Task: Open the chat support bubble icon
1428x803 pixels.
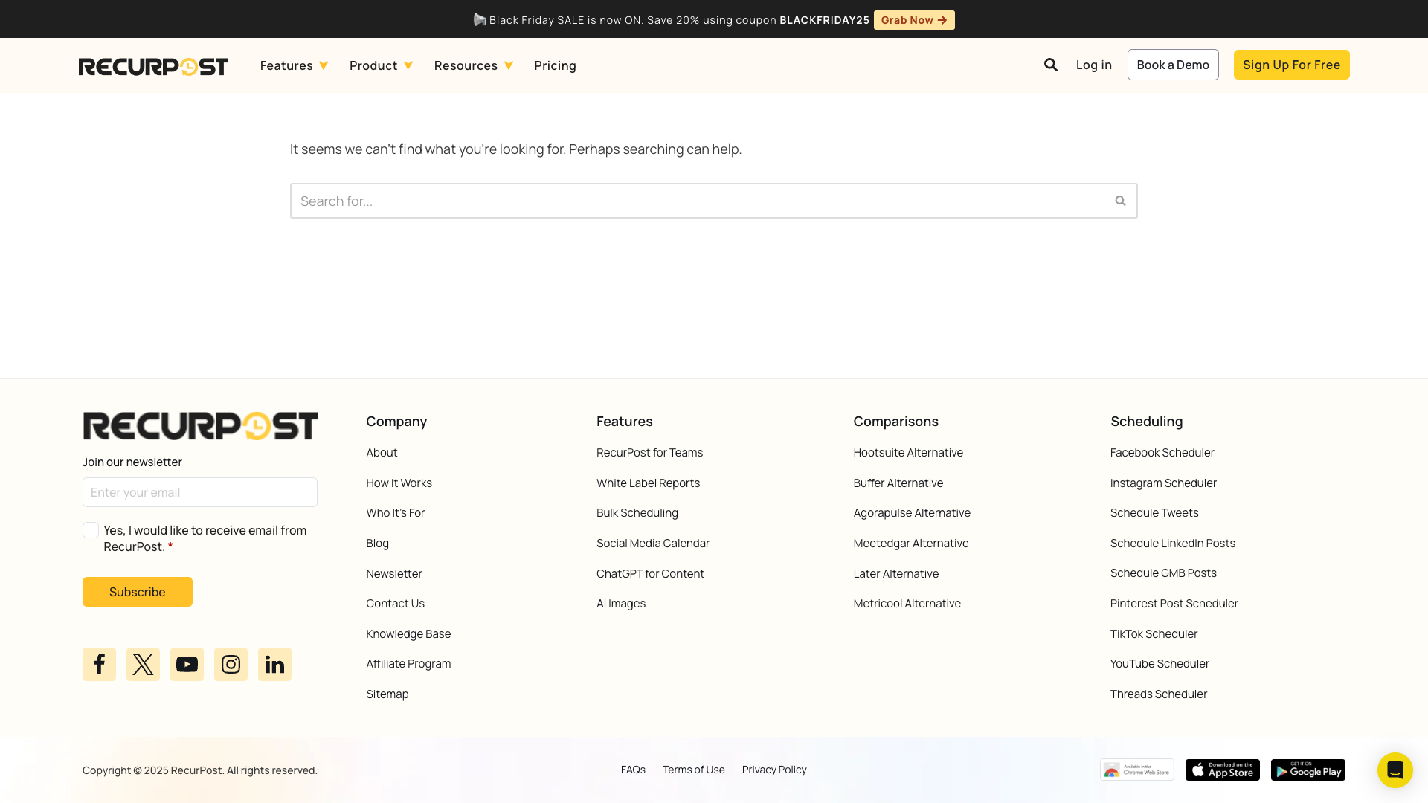Action: pyautogui.click(x=1395, y=770)
